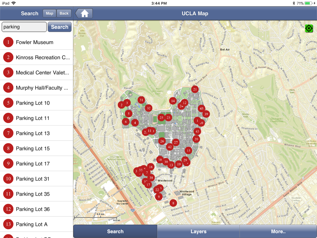Choose map marker 26
This screenshot has height=238, width=317.
(x=162, y=141)
